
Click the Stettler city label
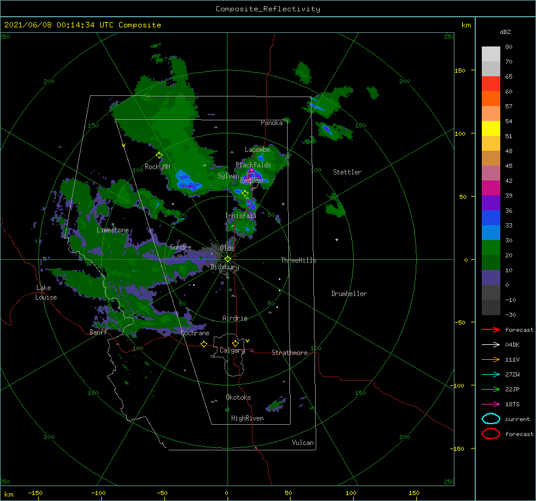[x=347, y=172]
